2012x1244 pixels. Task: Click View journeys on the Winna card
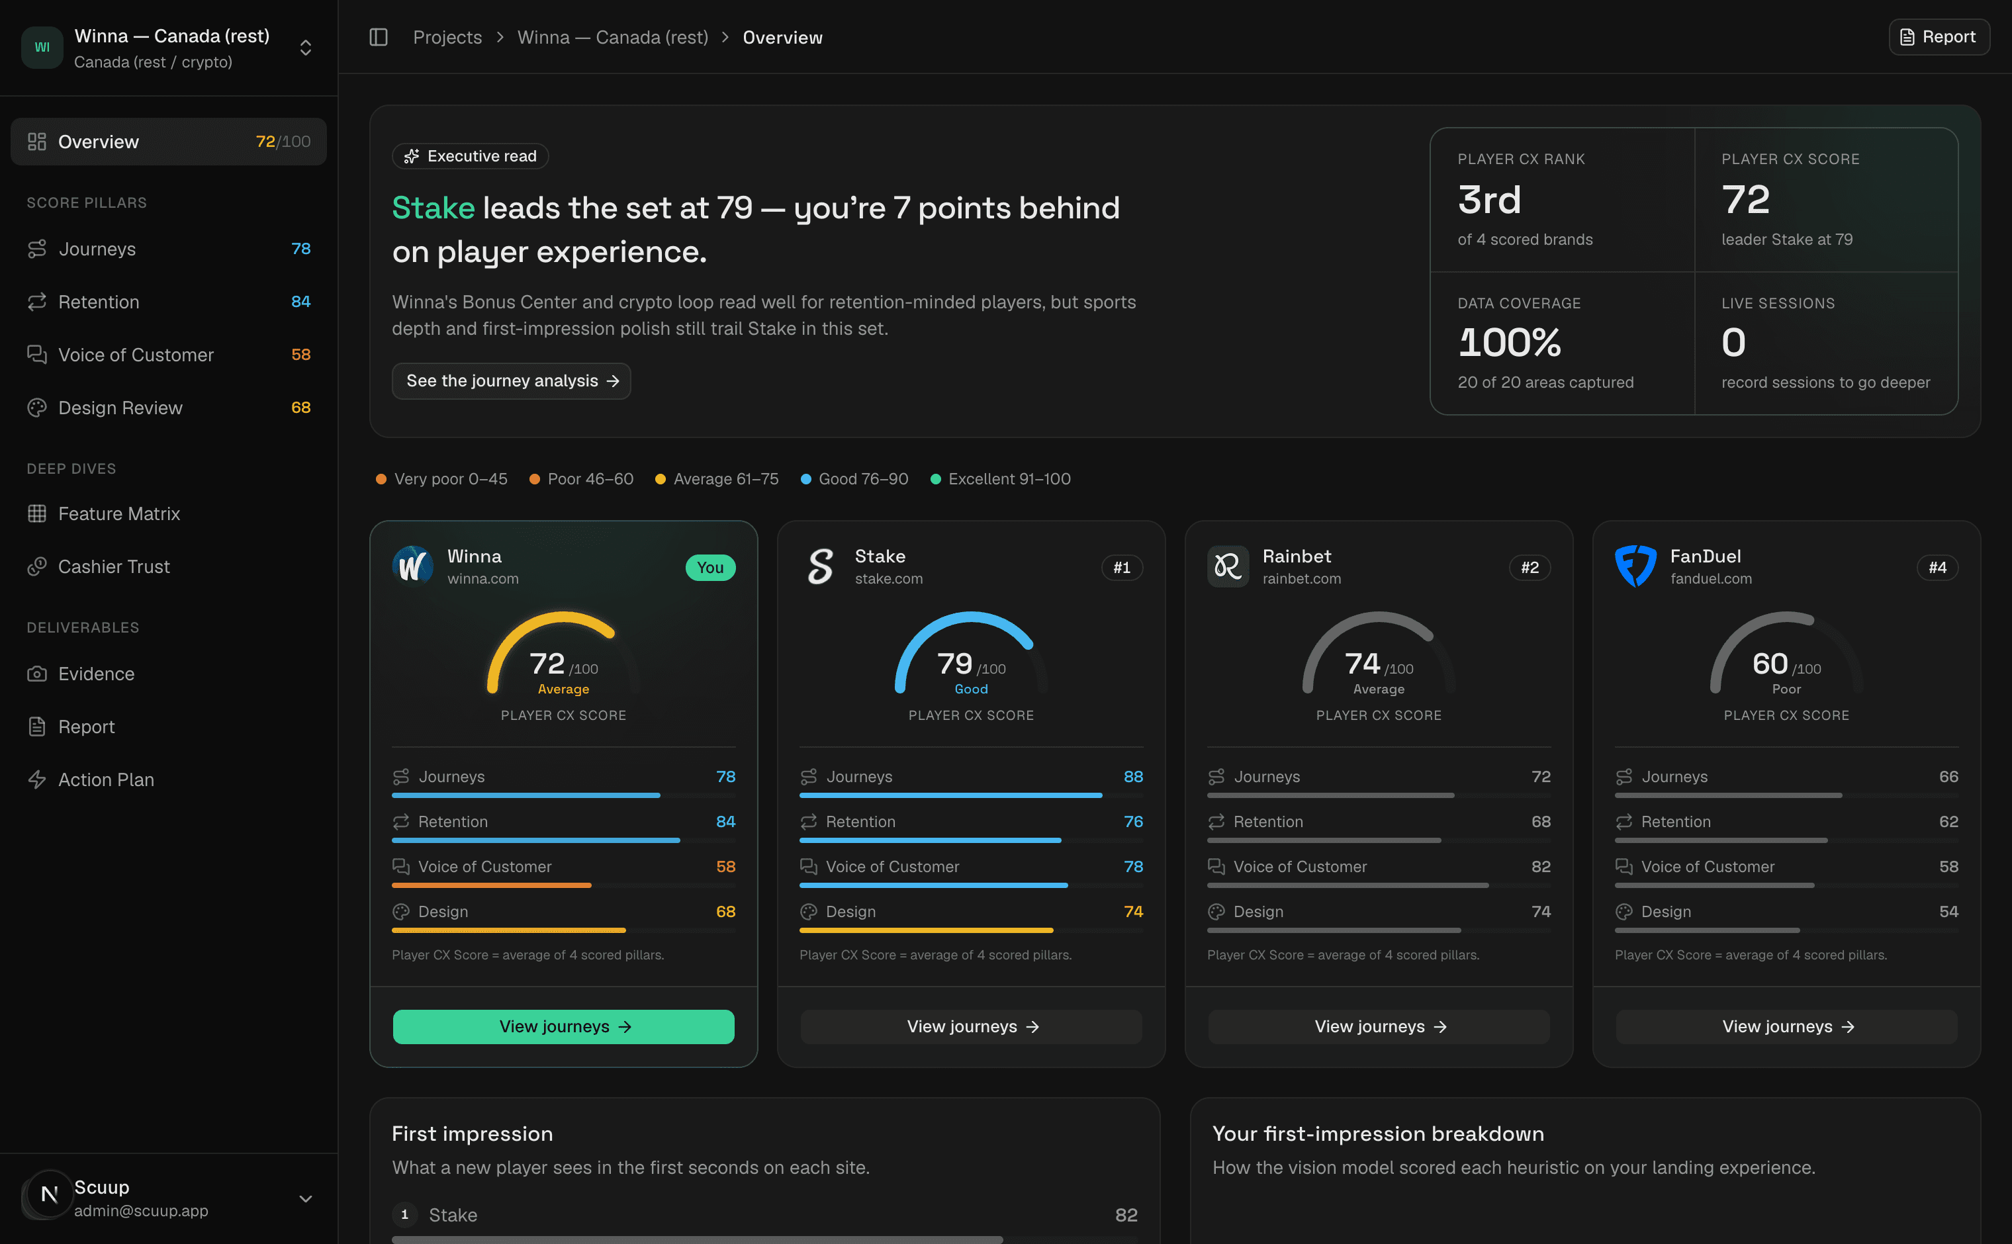[x=564, y=1027]
